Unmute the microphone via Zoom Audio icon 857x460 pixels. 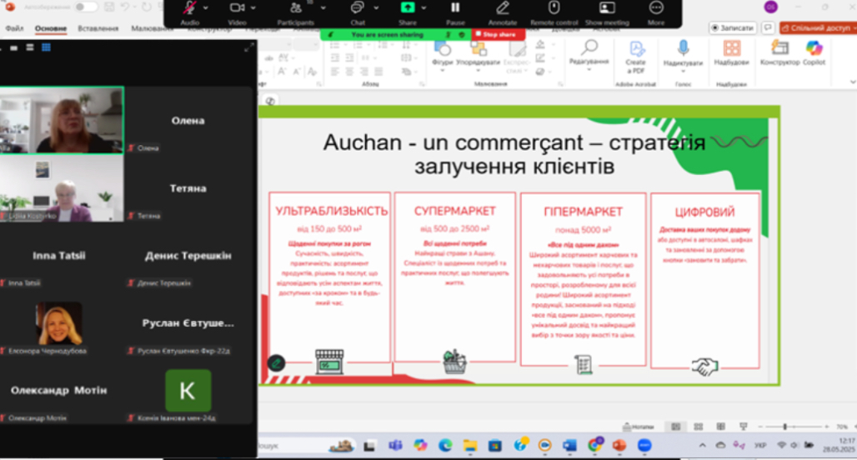[189, 8]
